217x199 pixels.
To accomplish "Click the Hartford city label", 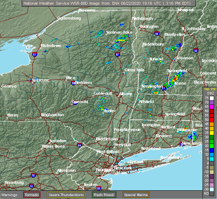I will point(168,127).
